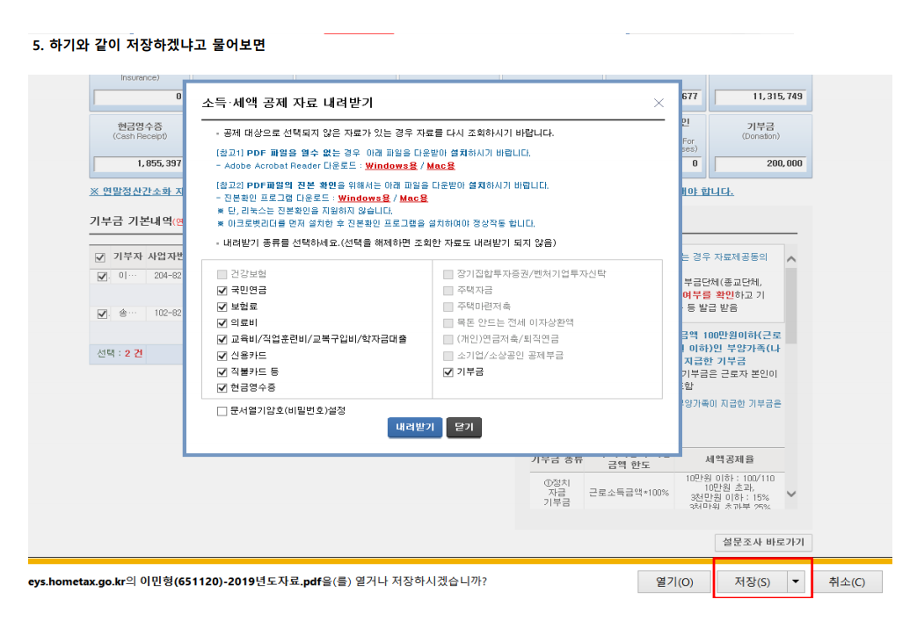Click the 내려받기 download button

point(415,427)
